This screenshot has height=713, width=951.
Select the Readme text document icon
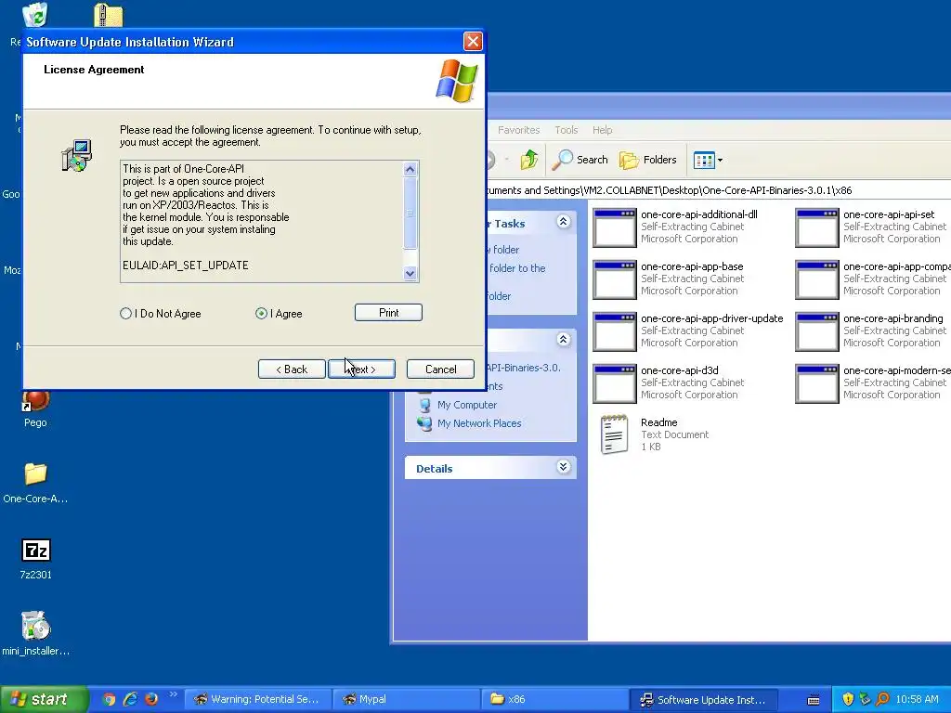614,434
